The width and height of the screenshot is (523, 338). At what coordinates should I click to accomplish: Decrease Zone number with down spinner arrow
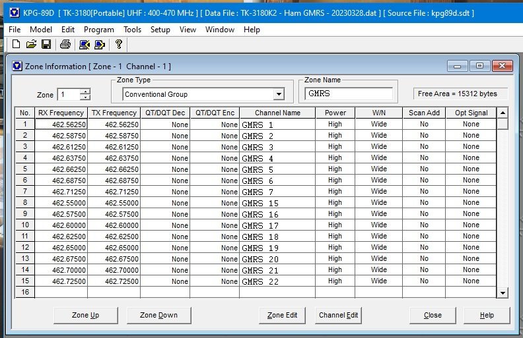coord(85,98)
